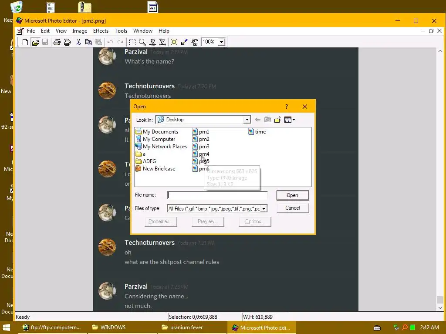Select My Network Places item

(x=161, y=146)
